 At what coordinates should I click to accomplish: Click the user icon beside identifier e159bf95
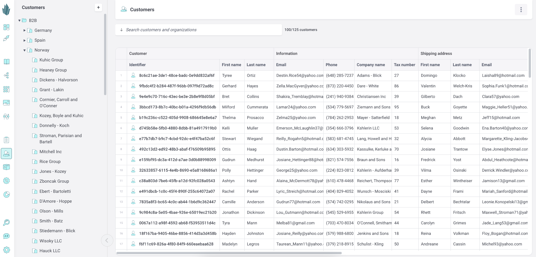point(133,160)
